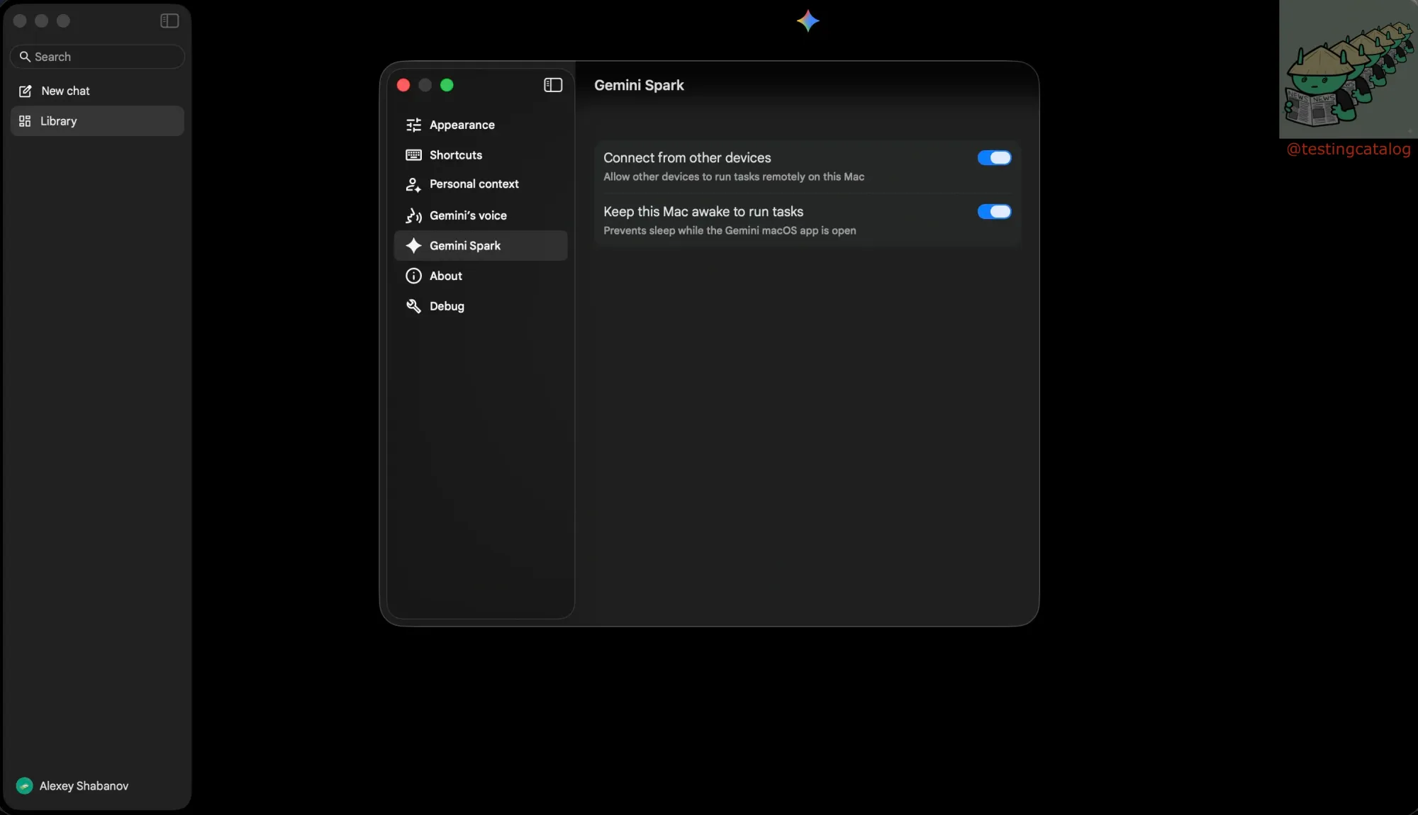Click the Library grid icon
The image size is (1418, 815).
coord(25,121)
